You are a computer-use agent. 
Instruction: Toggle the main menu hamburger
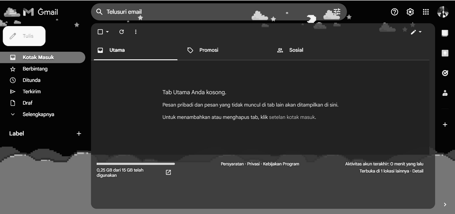point(13,12)
